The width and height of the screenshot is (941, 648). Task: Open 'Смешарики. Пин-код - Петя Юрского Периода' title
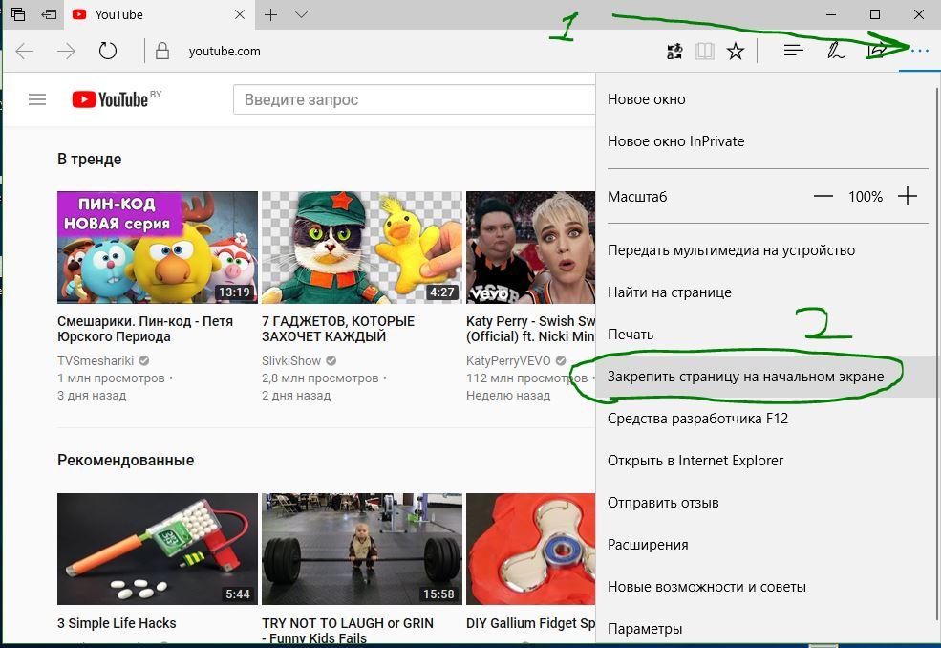[x=145, y=329]
